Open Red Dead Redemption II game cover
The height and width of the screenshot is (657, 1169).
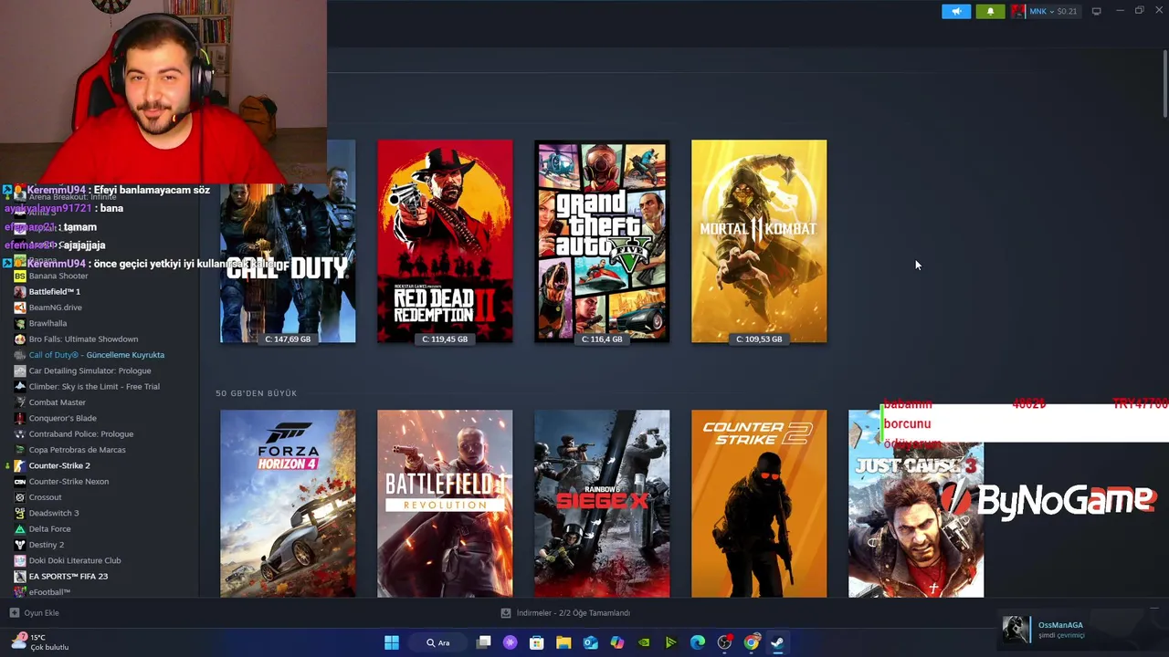click(445, 242)
